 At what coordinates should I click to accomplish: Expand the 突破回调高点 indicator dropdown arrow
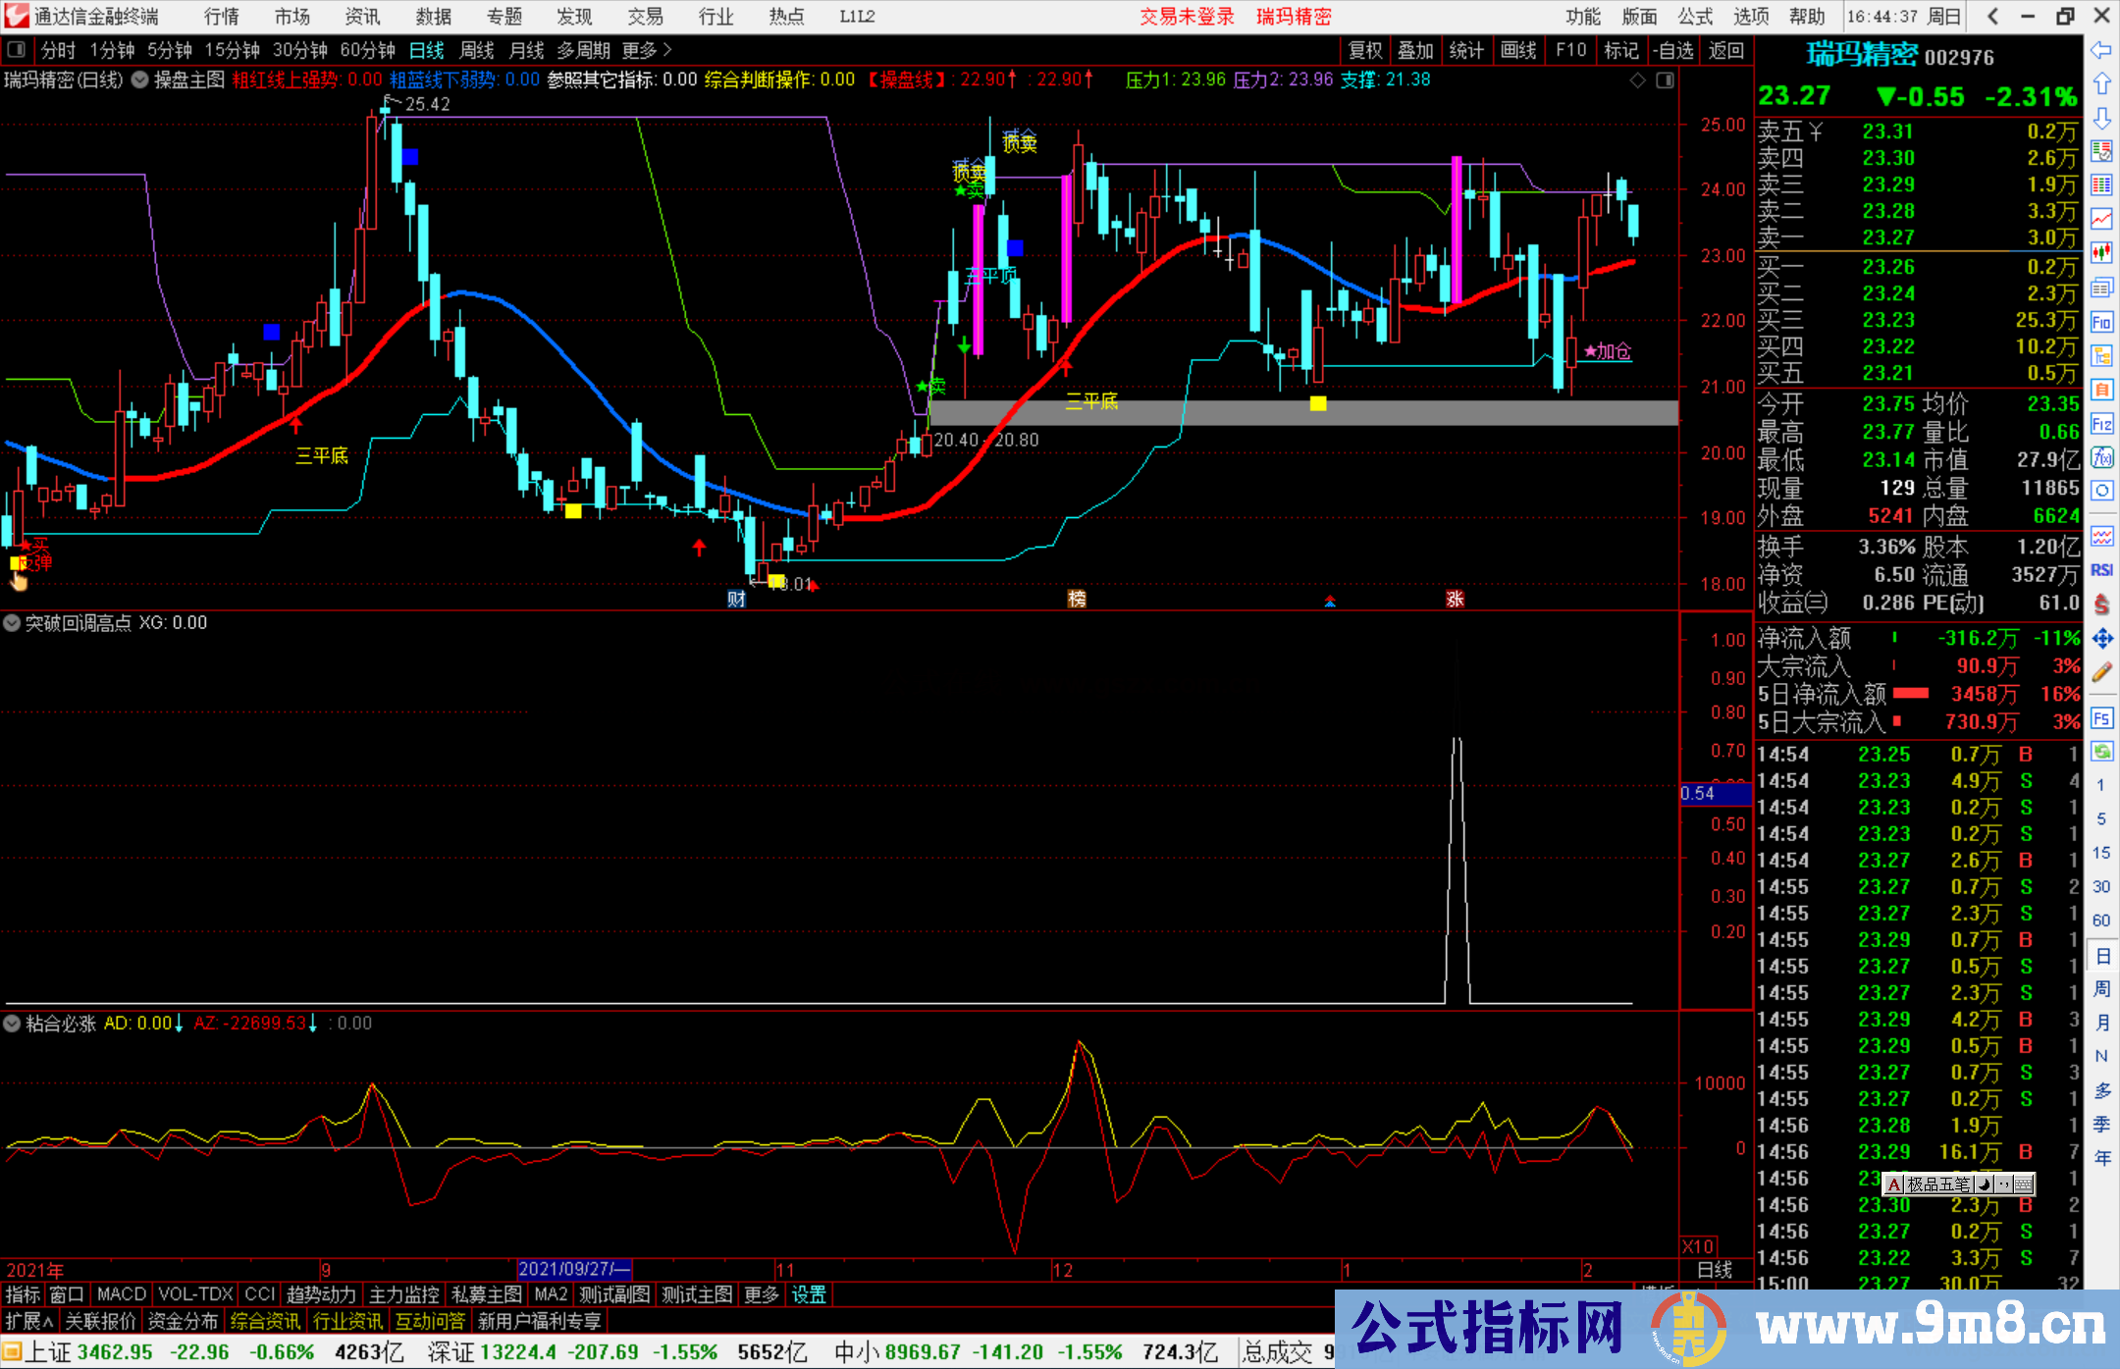pos(12,623)
